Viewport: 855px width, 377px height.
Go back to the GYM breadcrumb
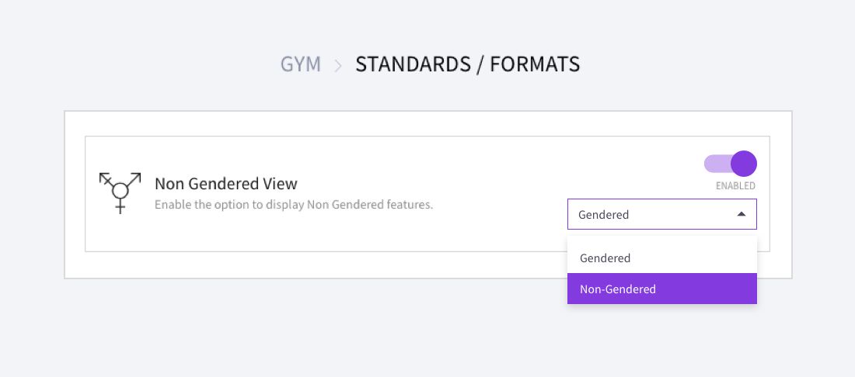(300, 64)
